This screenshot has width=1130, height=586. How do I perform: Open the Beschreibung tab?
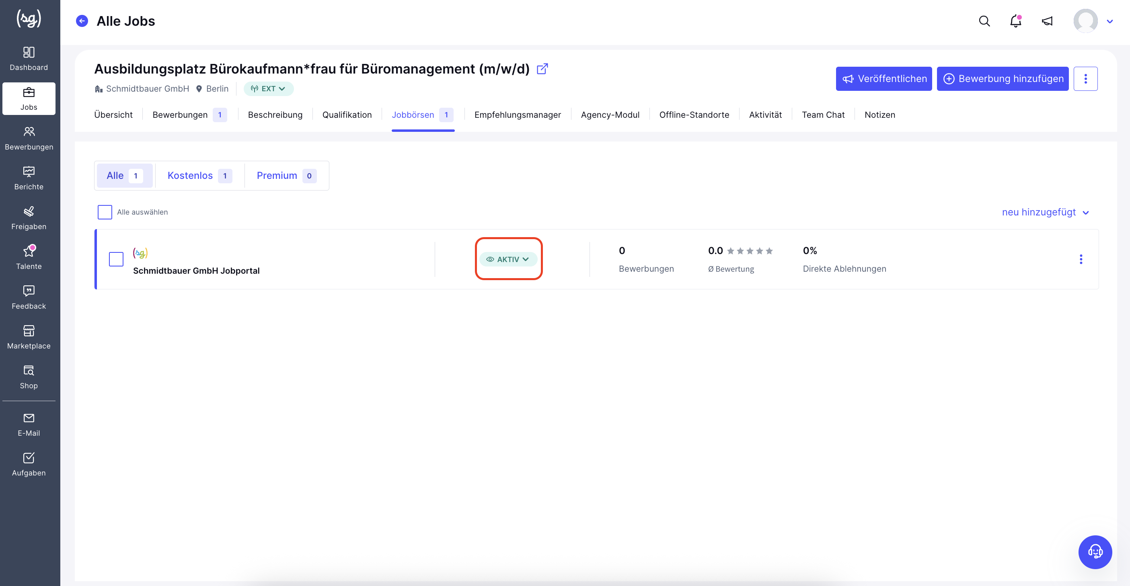(275, 115)
